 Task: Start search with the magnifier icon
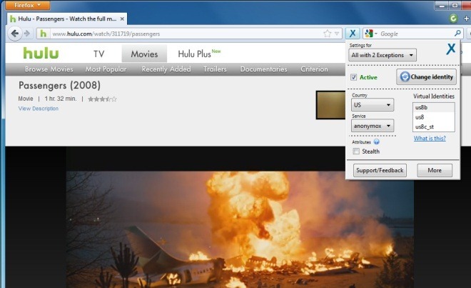(x=457, y=33)
